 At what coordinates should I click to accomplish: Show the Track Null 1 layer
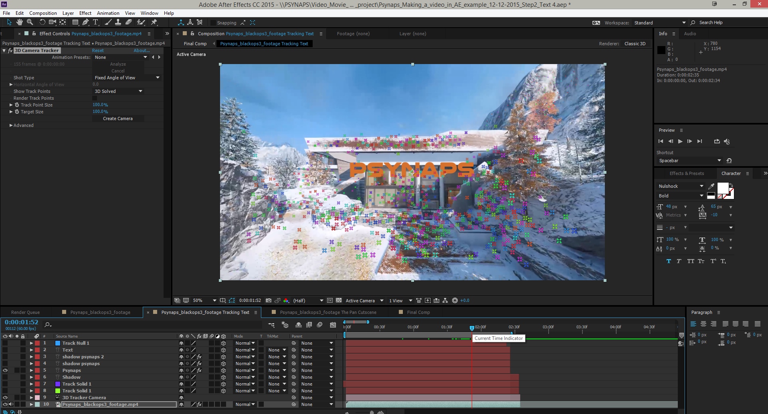5,343
